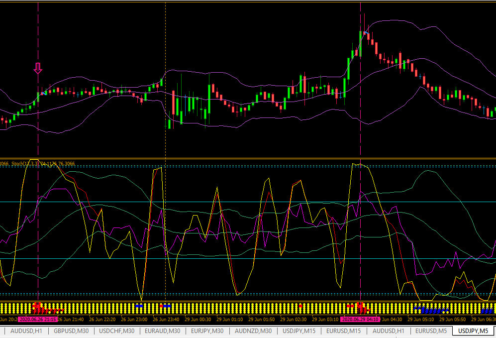This screenshot has width=496, height=338.
Task: Select the AUDNZD,M30 chart tab
Action: [x=253, y=331]
